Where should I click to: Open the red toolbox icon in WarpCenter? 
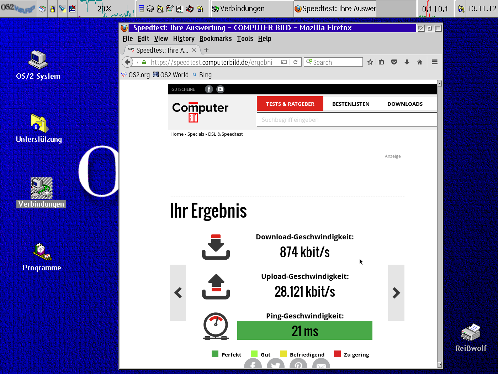tap(190, 9)
